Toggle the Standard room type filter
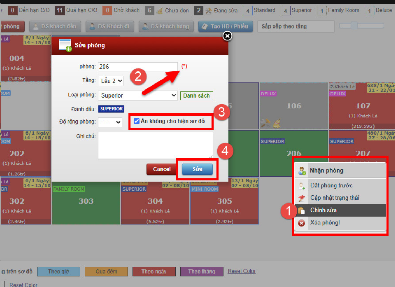Image resolution: width=395 pixels, height=287 pixels. point(248,11)
